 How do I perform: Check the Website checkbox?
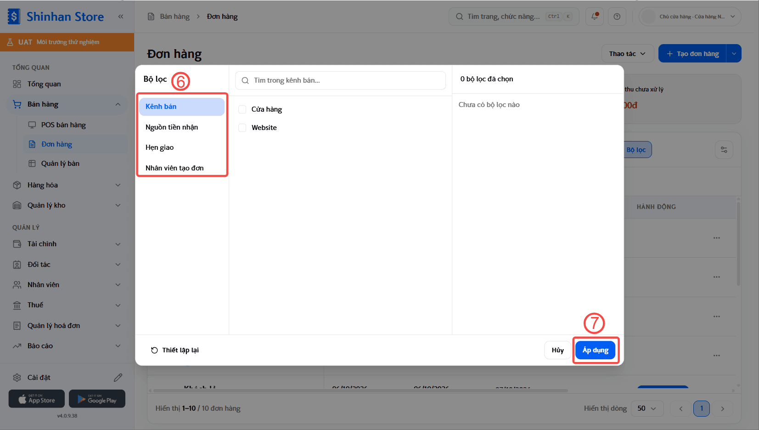(x=242, y=128)
